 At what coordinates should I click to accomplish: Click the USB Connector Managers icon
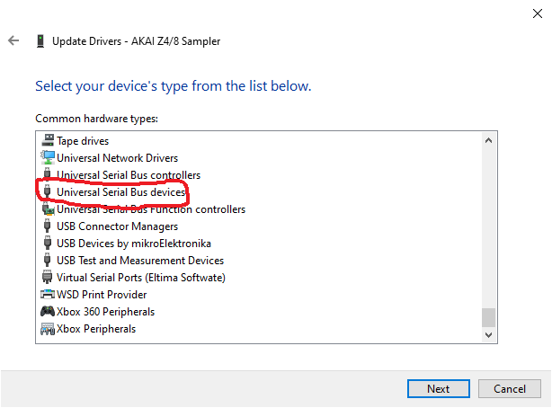point(47,226)
